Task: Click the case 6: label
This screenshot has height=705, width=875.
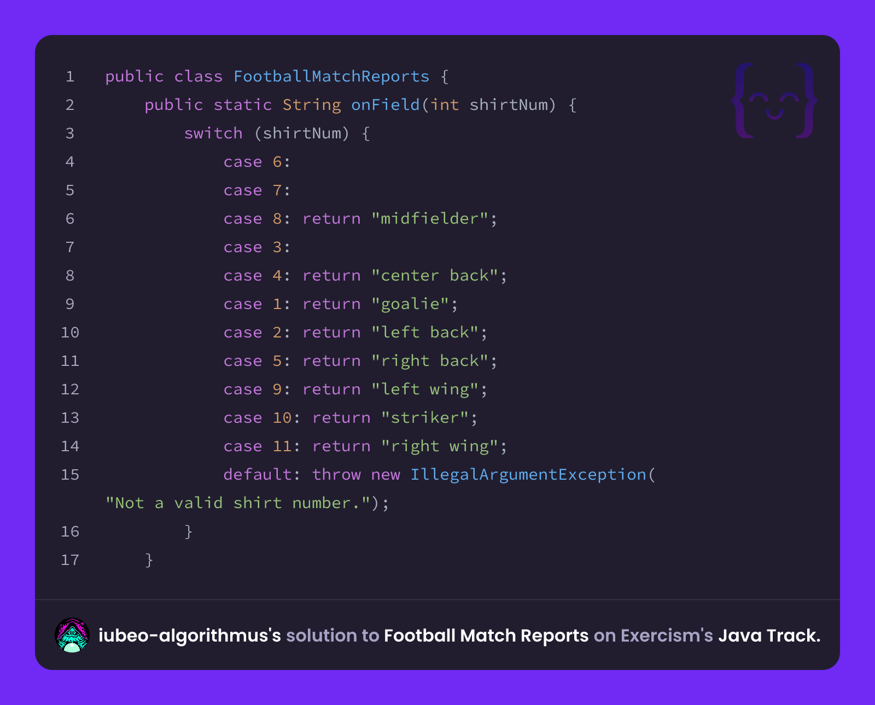Action: coord(256,162)
